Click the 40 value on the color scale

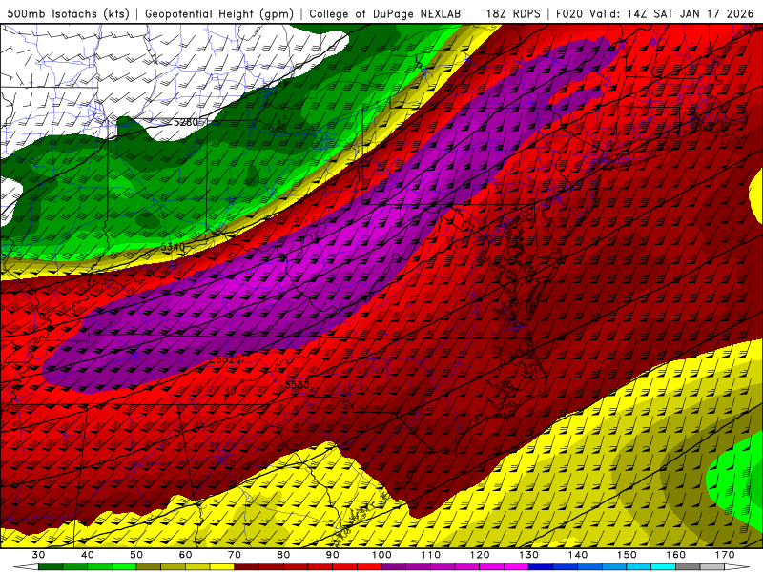coord(88,555)
